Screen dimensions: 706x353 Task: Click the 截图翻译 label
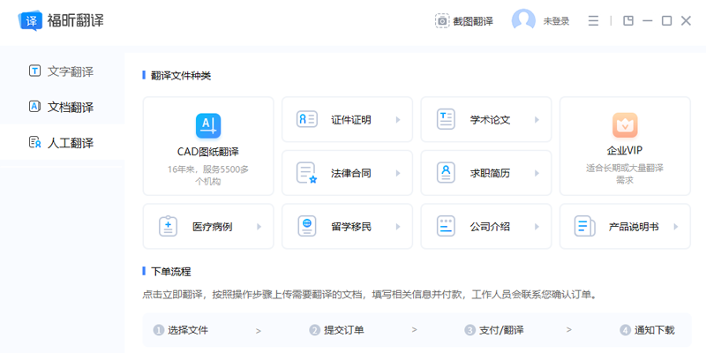coord(473,21)
